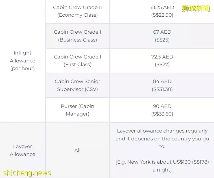Click the 72.5 AED amount

162,57
